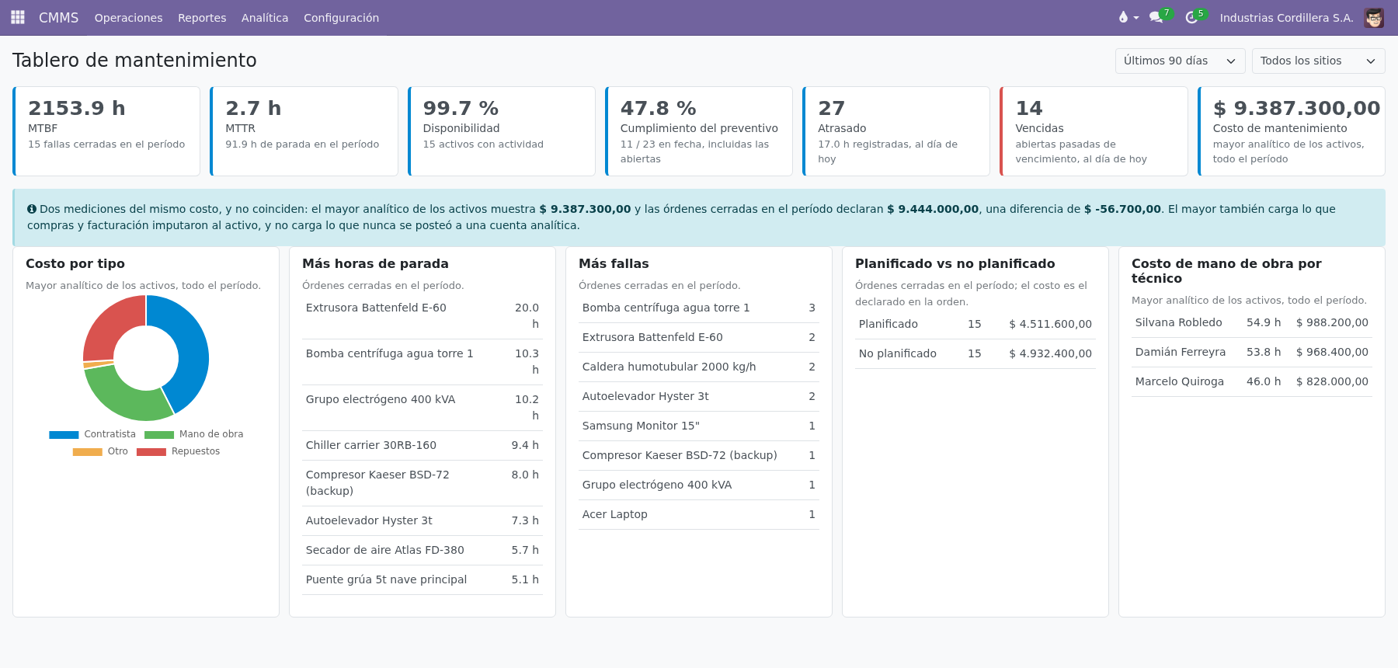Open the Configuración menu

coord(341,17)
